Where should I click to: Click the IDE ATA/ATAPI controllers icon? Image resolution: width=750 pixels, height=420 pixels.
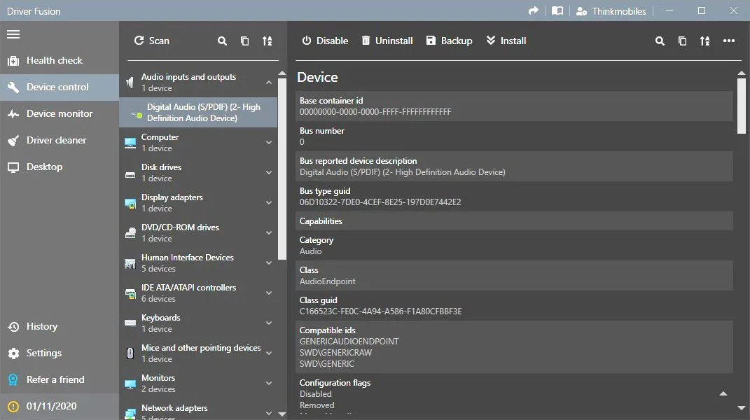tap(130, 294)
